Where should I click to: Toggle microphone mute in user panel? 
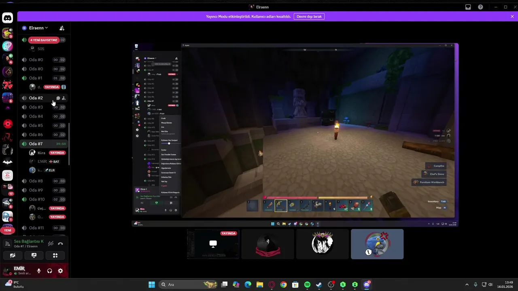click(x=39, y=271)
